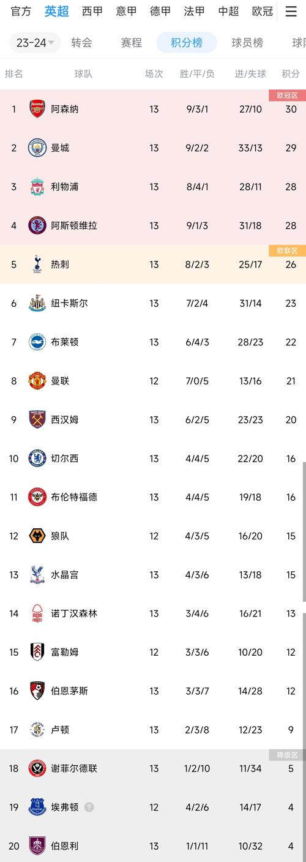Screen dimensions: 306x862
Task: Tap the question mark icon beside 埃弗顿
Action: pos(89,807)
